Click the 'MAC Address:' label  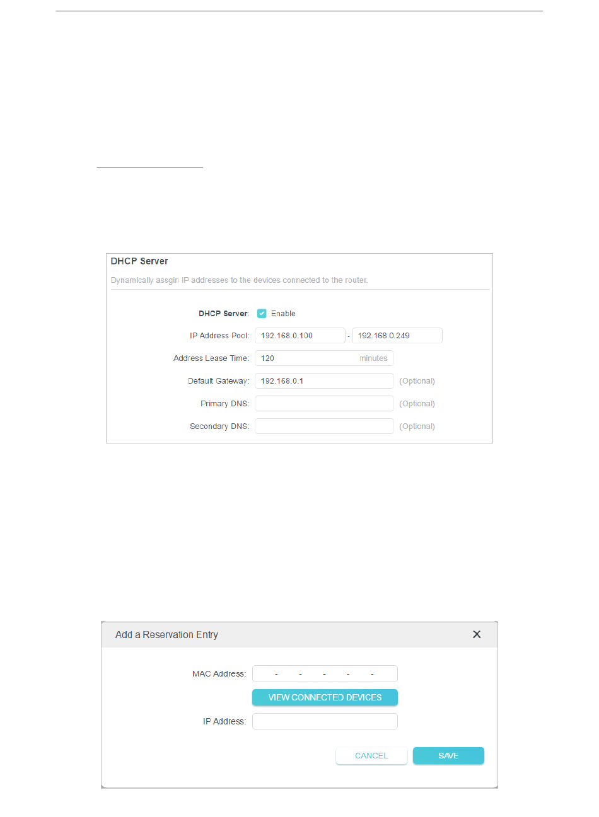[x=219, y=674]
